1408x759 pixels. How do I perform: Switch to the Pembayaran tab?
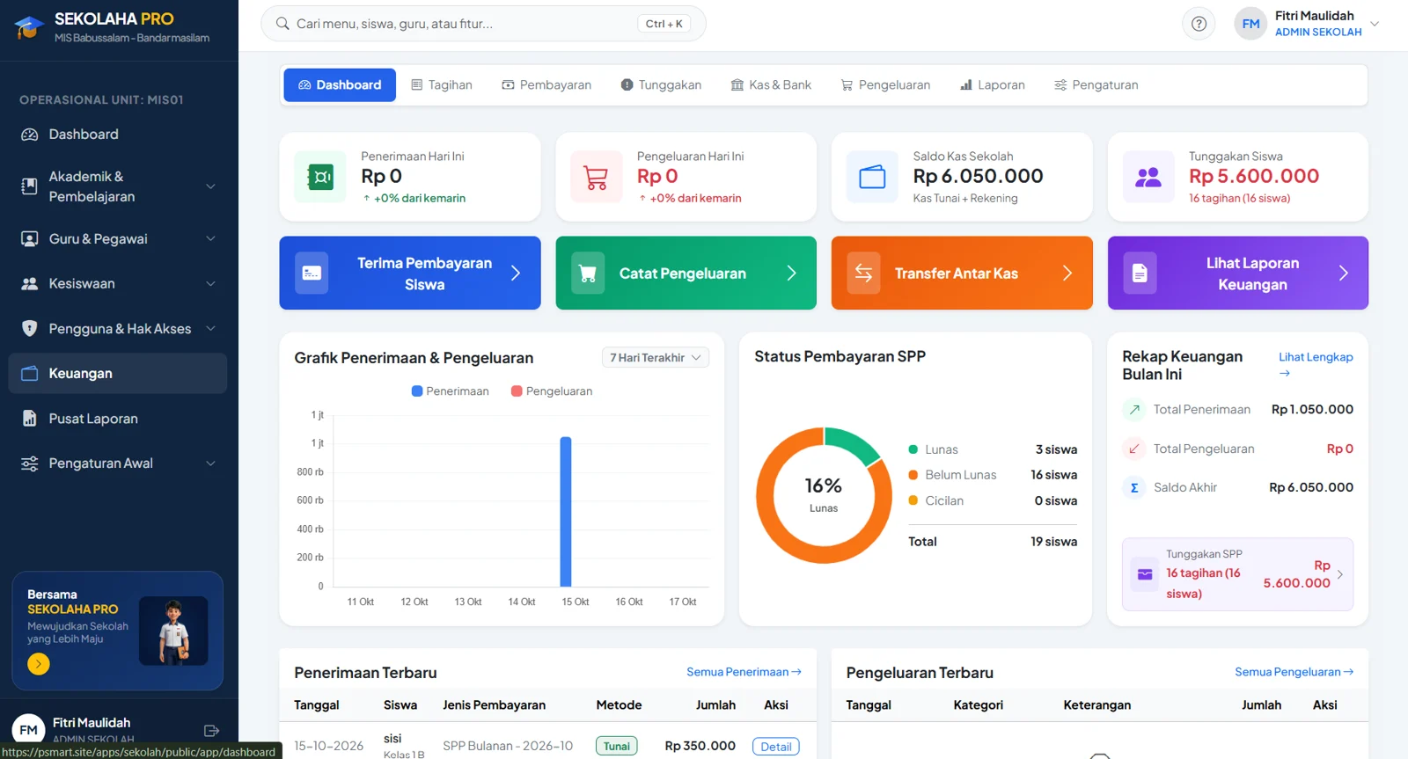pos(546,85)
